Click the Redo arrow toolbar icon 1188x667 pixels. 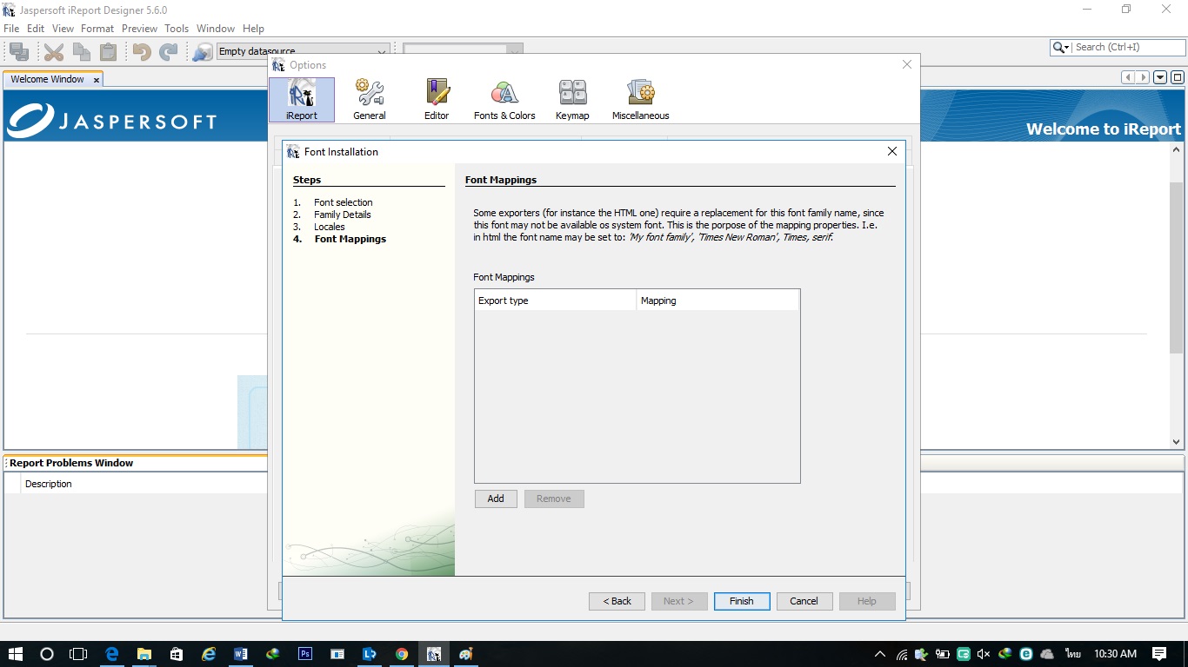point(169,52)
